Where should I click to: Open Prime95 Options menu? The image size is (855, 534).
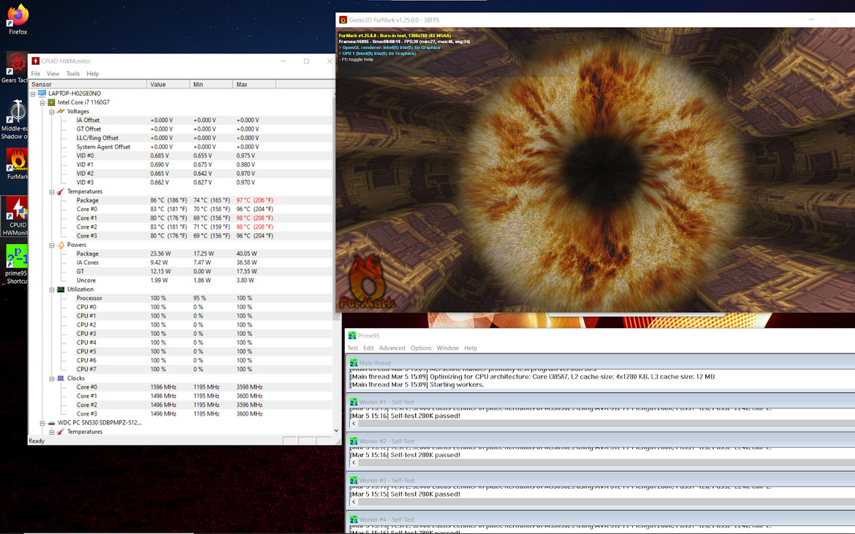click(x=421, y=348)
